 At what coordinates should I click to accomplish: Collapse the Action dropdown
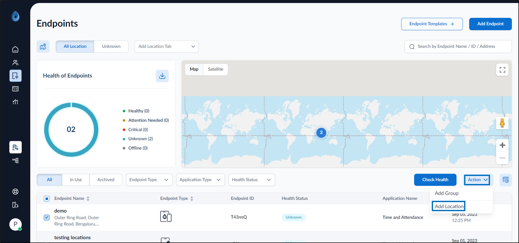click(477, 180)
